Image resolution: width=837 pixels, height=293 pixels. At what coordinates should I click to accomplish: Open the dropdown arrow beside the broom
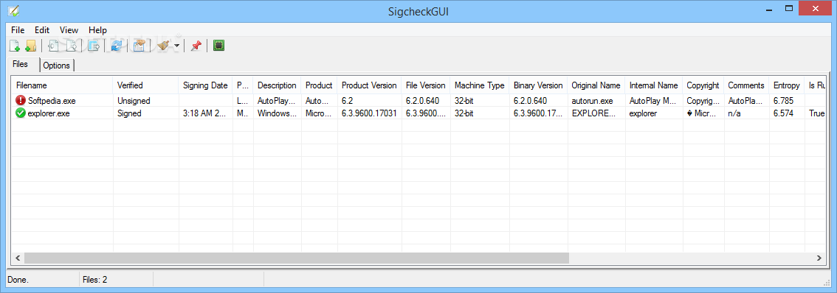click(176, 46)
